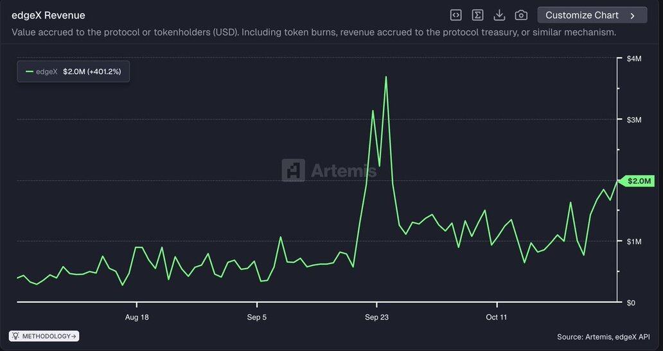Click the $4M y-axis label
663x351 pixels.
coord(633,59)
